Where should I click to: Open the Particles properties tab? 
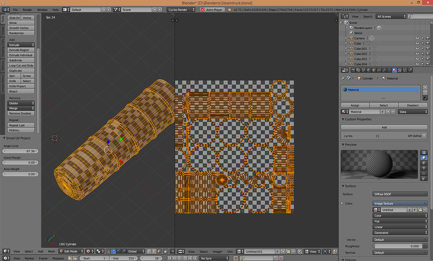[x=405, y=70]
